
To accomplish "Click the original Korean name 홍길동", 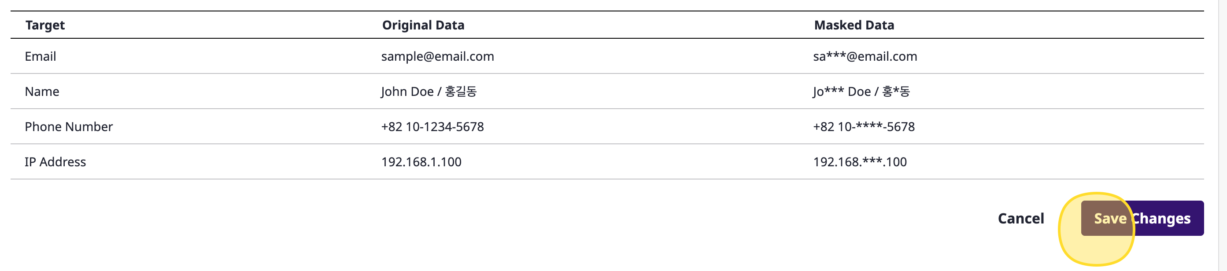I will pyautogui.click(x=461, y=91).
